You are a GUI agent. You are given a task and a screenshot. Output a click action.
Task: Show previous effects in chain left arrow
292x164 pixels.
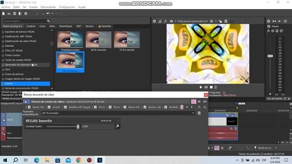(187, 107)
